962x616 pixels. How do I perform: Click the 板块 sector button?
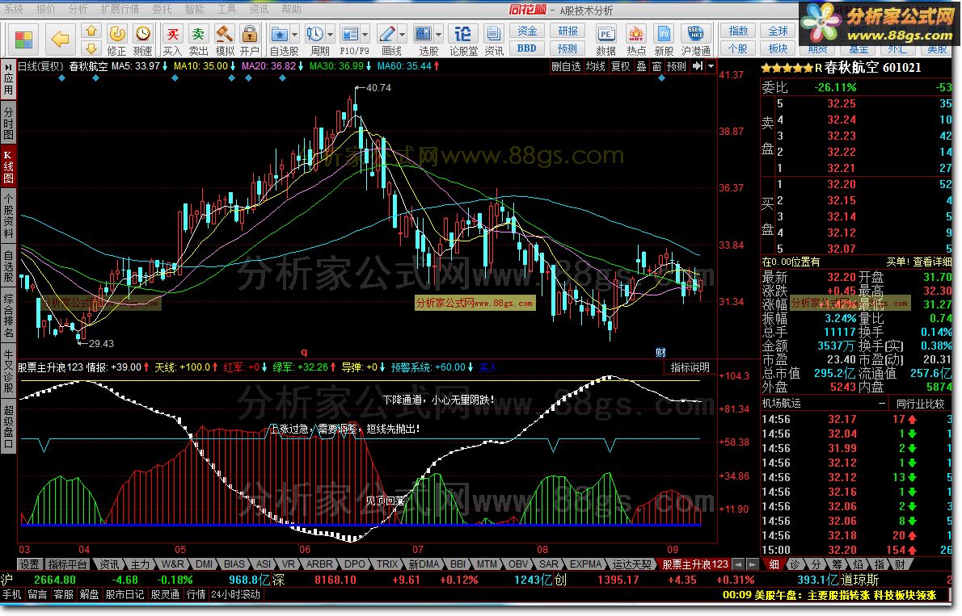coord(778,48)
